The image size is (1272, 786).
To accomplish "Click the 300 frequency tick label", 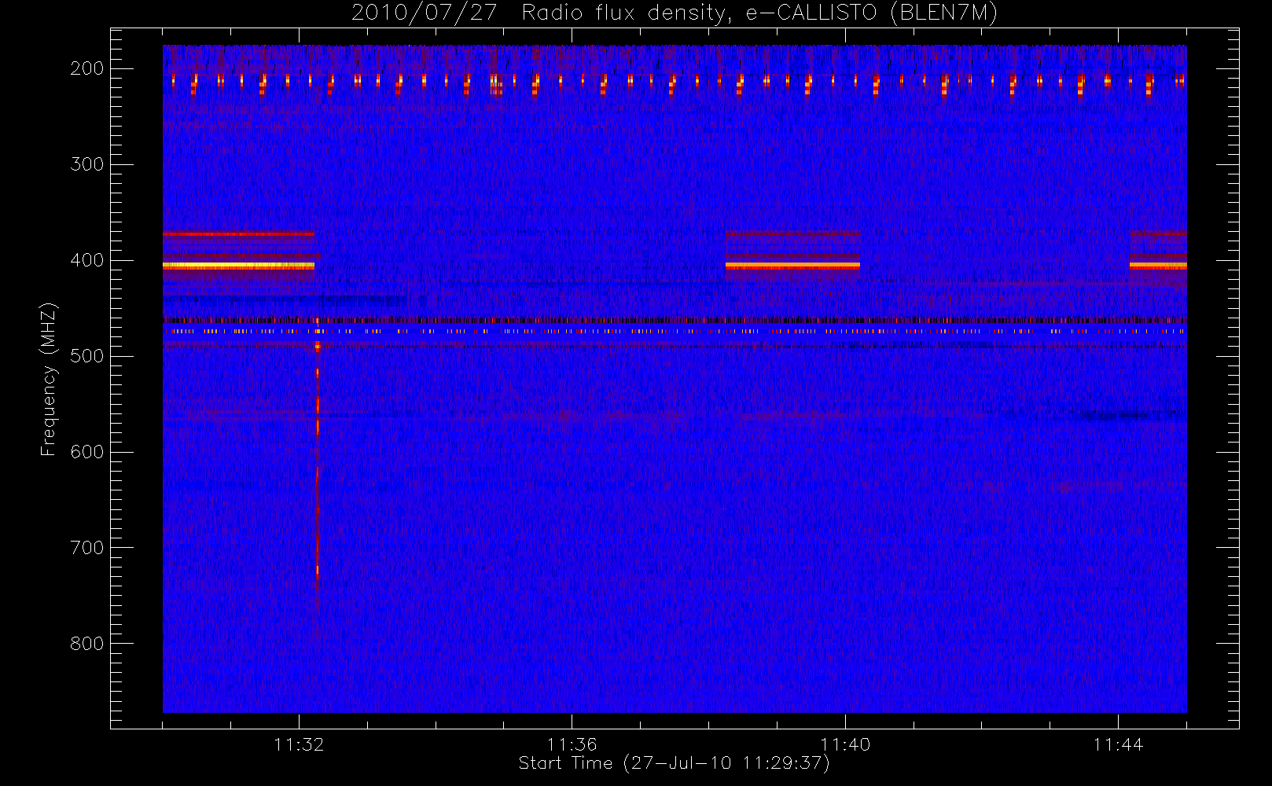I will pos(86,164).
